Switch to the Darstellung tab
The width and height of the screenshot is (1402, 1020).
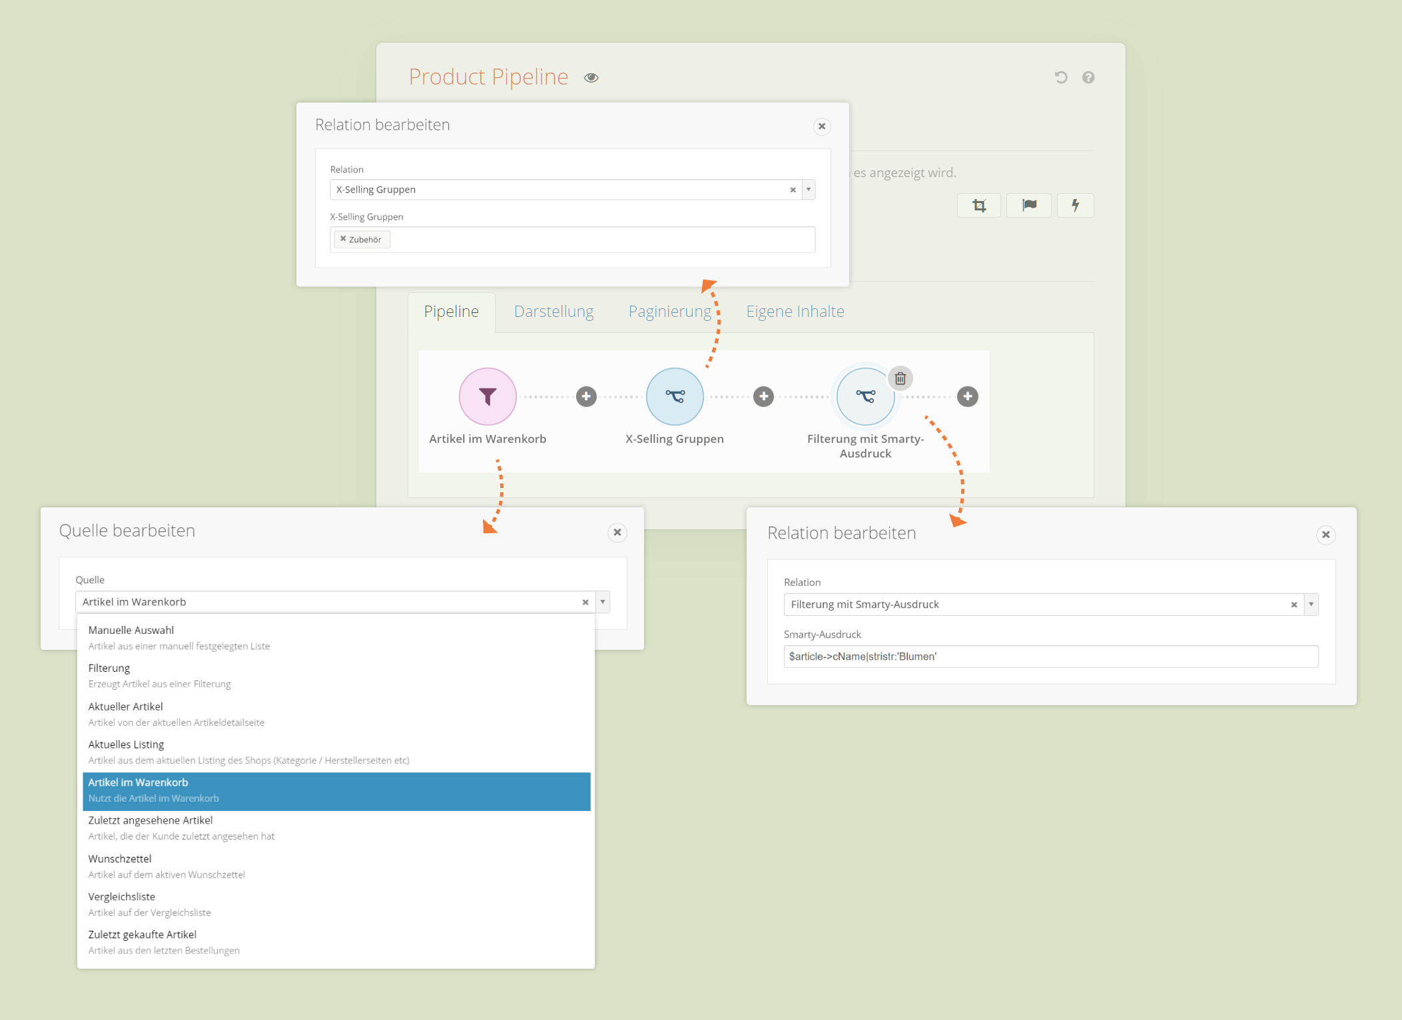coord(553,311)
